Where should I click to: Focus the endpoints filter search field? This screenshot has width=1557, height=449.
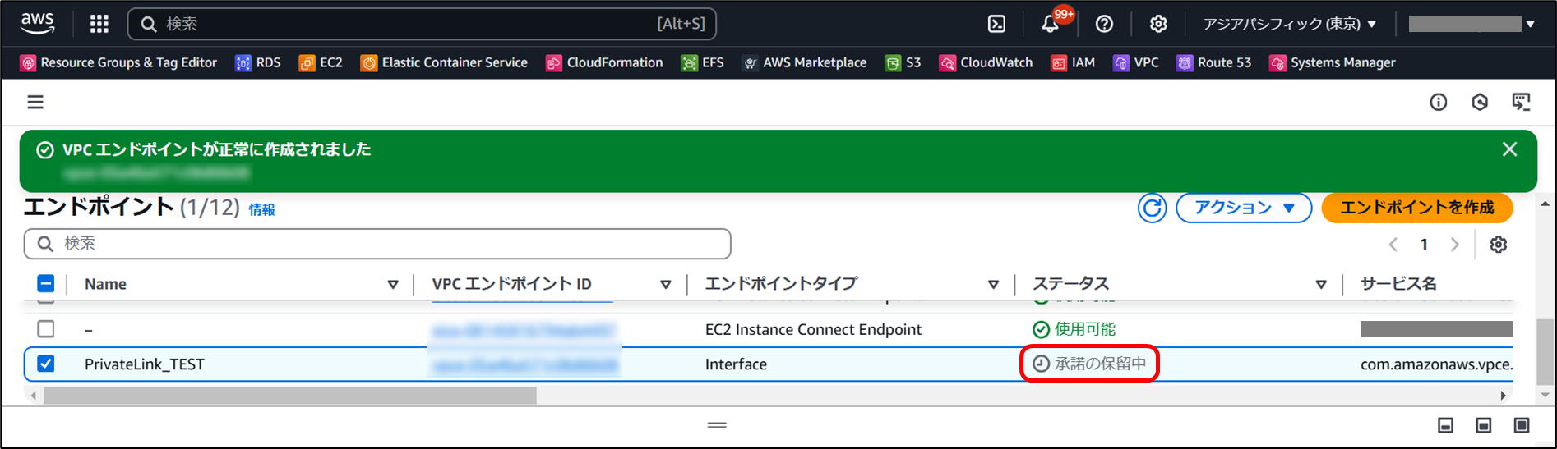coord(377,244)
